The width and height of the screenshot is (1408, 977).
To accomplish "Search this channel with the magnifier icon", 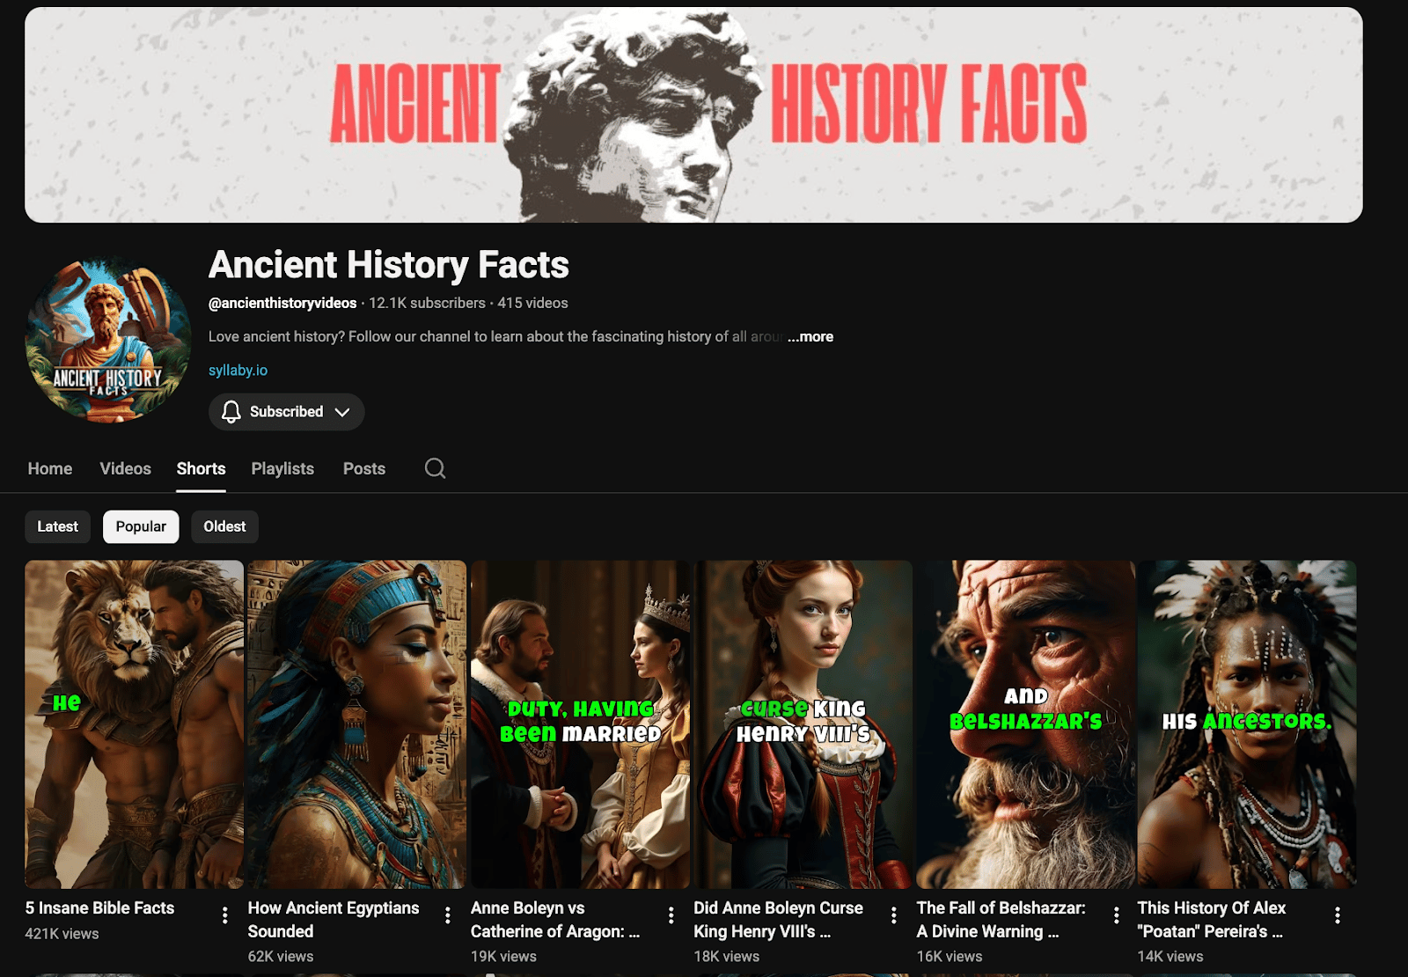I will tap(435, 468).
